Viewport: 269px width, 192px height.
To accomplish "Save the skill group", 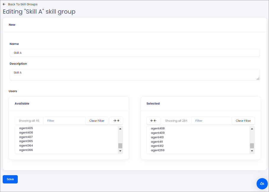I will coord(10,179).
